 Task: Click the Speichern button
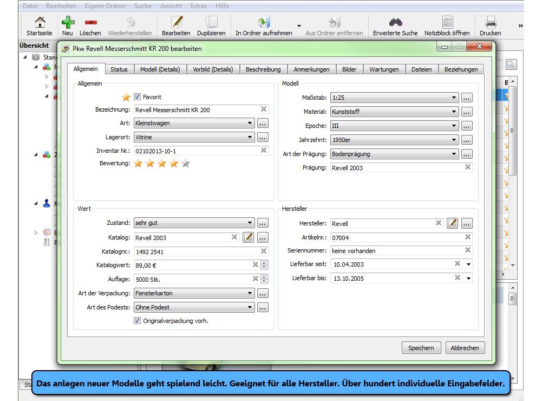tap(421, 348)
